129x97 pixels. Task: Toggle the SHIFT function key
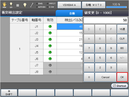coord(9,93)
